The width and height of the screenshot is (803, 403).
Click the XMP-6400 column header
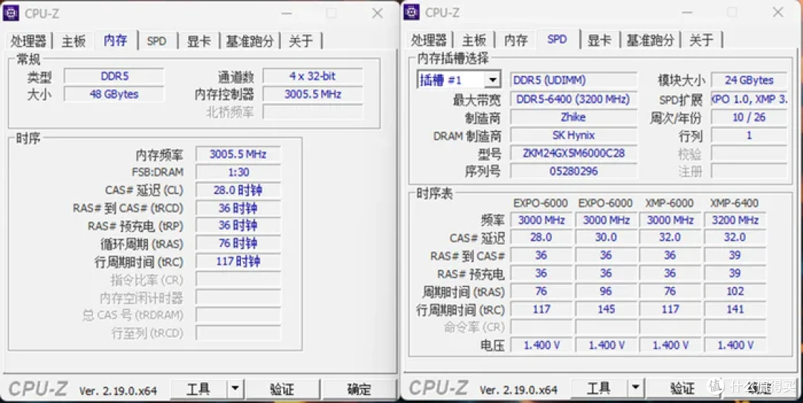[735, 203]
